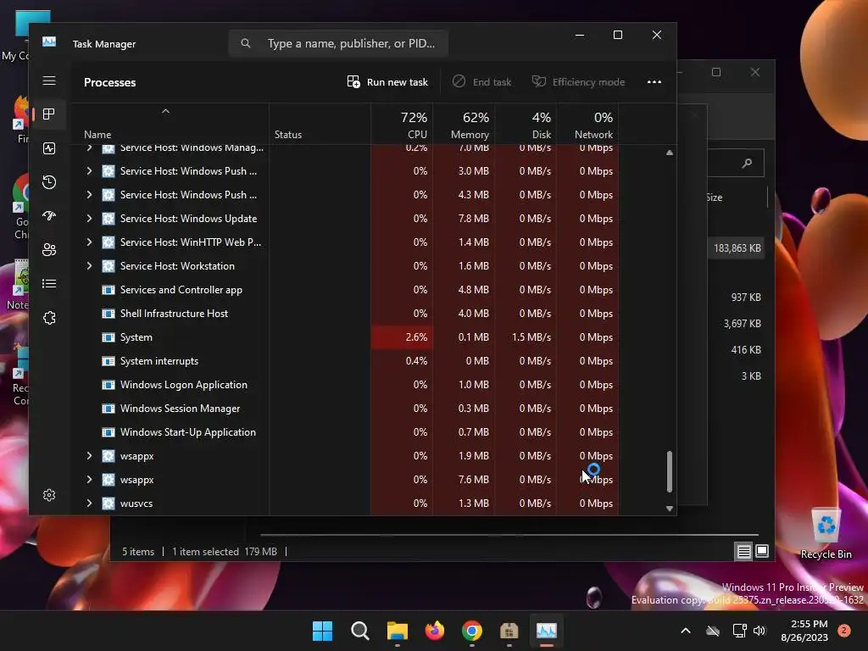
Task: Sort processes by Name column header
Action: [170, 125]
